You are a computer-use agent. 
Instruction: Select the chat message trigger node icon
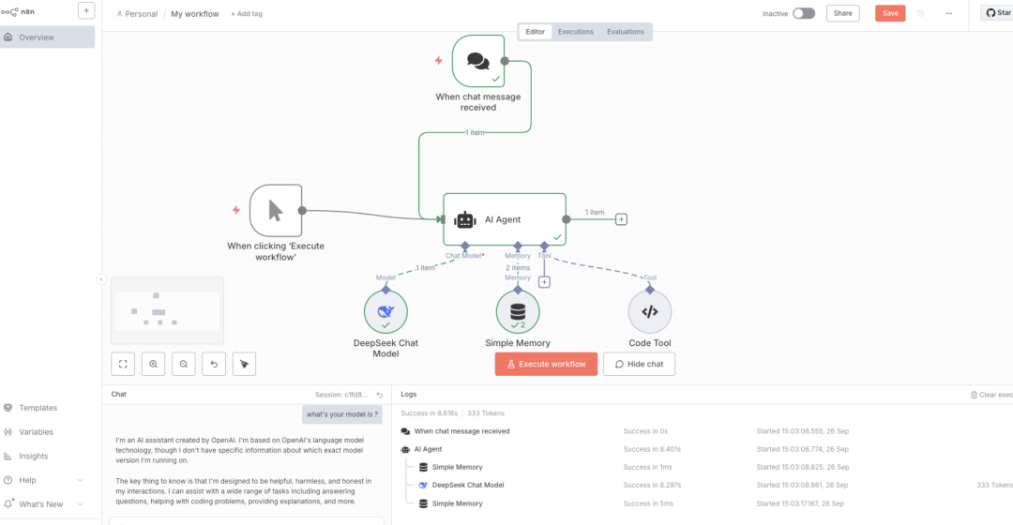coord(478,61)
